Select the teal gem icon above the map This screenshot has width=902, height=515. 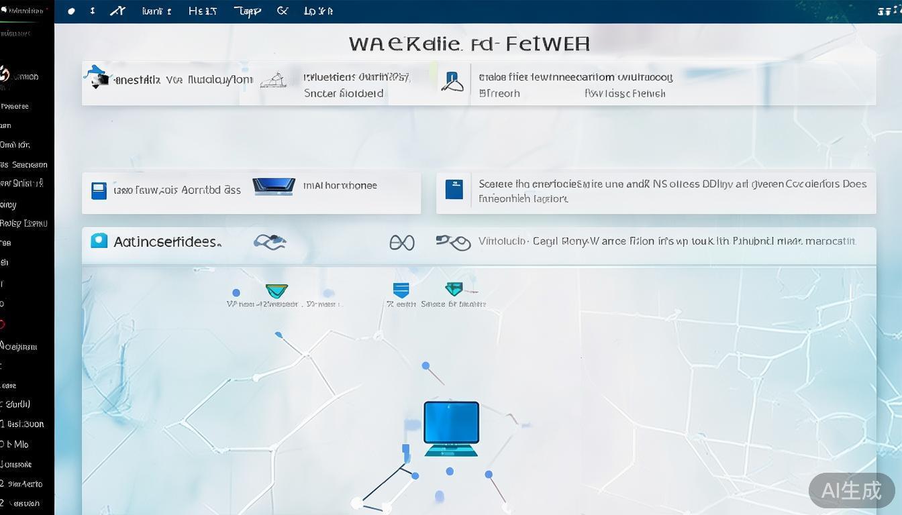click(454, 289)
